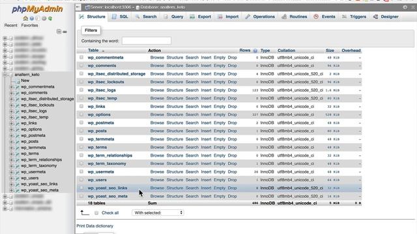This screenshot has height=234, width=417.
Task: Sort by the Table column header
Action: coord(93,51)
